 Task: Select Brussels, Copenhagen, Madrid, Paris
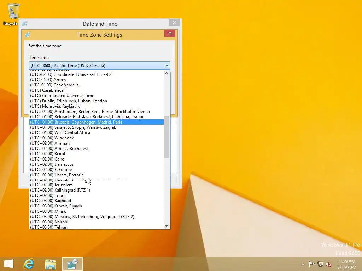click(97, 122)
